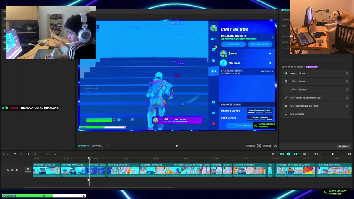The height and width of the screenshot is (199, 354).
Task: Delete the clip portion right of the playhead
Action: (41, 154)
